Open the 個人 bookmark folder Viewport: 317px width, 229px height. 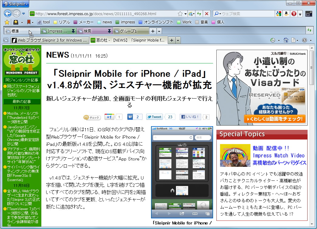pyautogui.click(x=218, y=22)
